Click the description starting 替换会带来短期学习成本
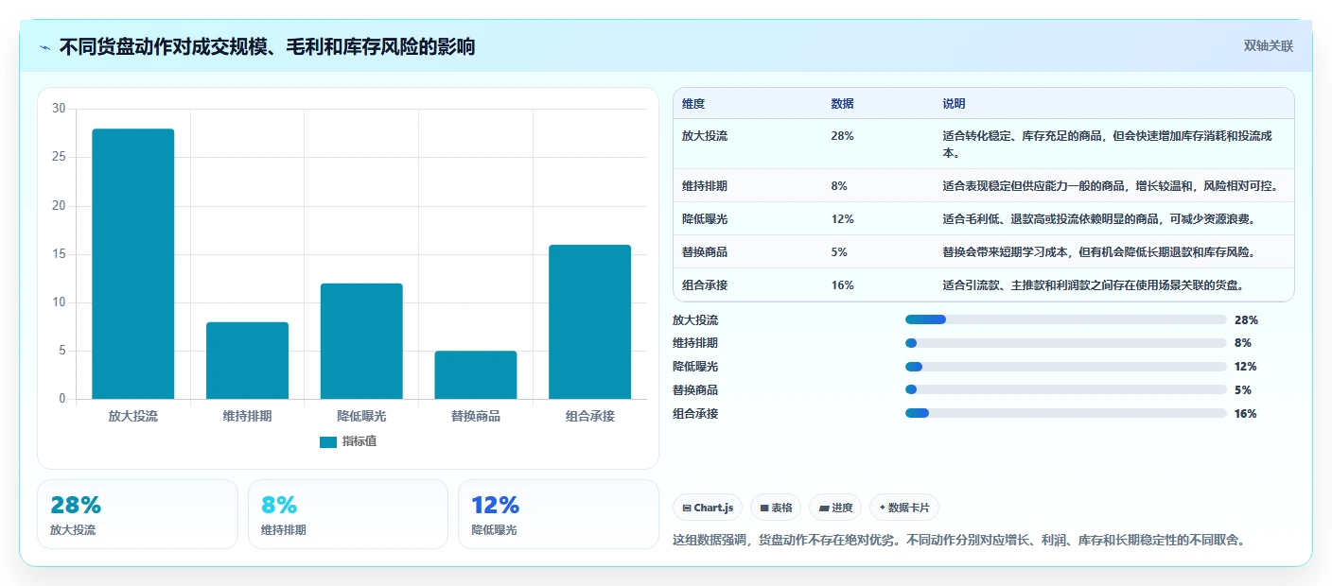The height and width of the screenshot is (586, 1332). pos(1098,252)
